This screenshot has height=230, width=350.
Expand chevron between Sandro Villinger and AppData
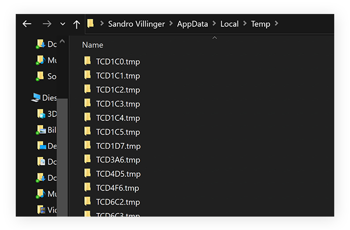[171, 23]
